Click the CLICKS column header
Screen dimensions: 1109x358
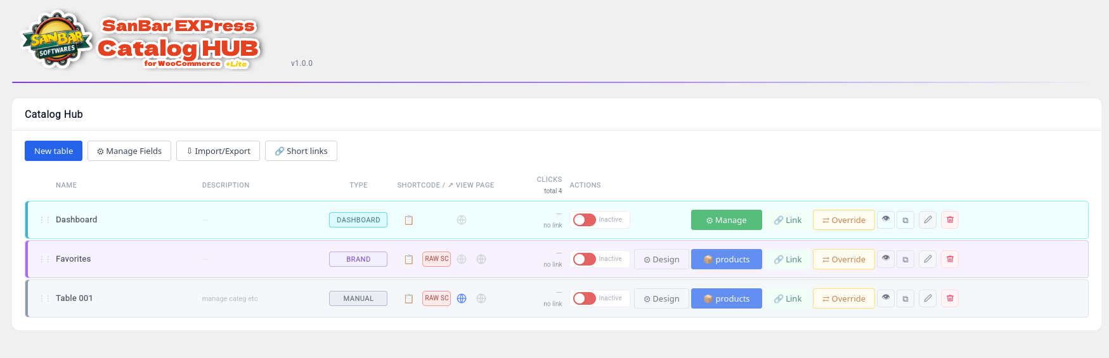[x=549, y=179]
